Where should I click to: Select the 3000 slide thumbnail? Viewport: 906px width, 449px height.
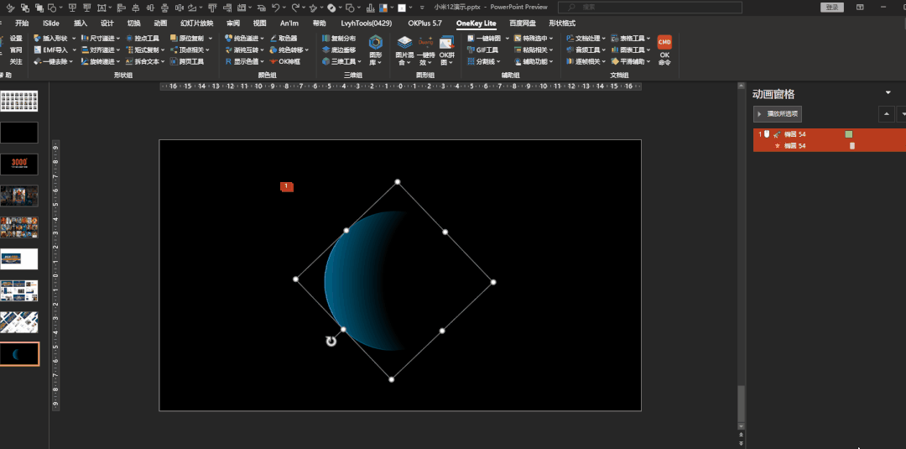click(x=19, y=164)
